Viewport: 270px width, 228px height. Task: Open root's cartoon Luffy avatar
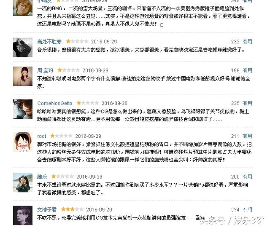pyautogui.click(x=23, y=142)
